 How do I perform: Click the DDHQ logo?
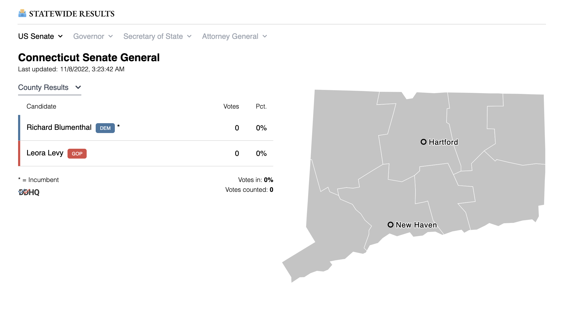pos(29,192)
